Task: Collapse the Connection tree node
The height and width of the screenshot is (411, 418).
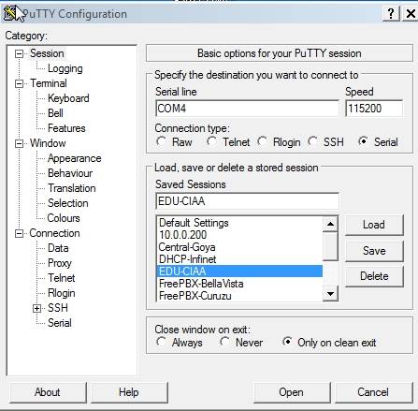Action: pos(19,233)
